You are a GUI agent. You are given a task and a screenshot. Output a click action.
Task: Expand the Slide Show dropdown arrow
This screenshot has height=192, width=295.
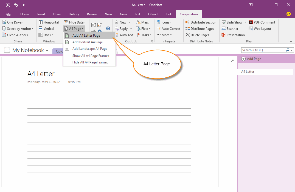pyautogui.click(x=246, y=22)
